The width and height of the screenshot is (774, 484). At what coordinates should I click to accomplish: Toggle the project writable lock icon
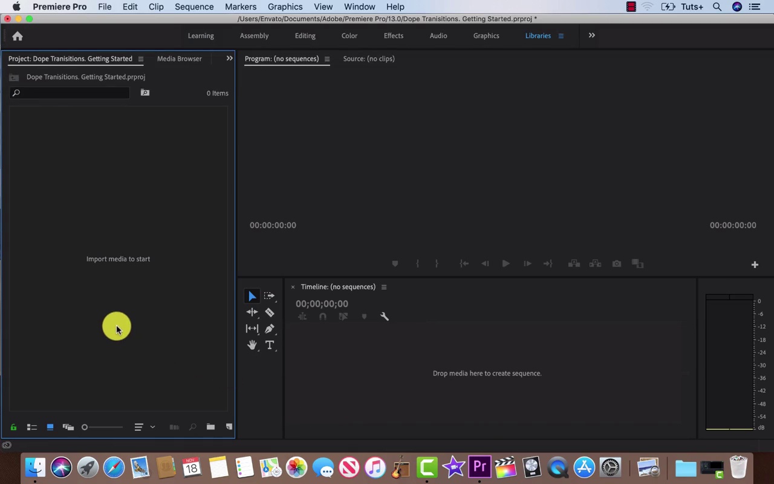(x=13, y=427)
